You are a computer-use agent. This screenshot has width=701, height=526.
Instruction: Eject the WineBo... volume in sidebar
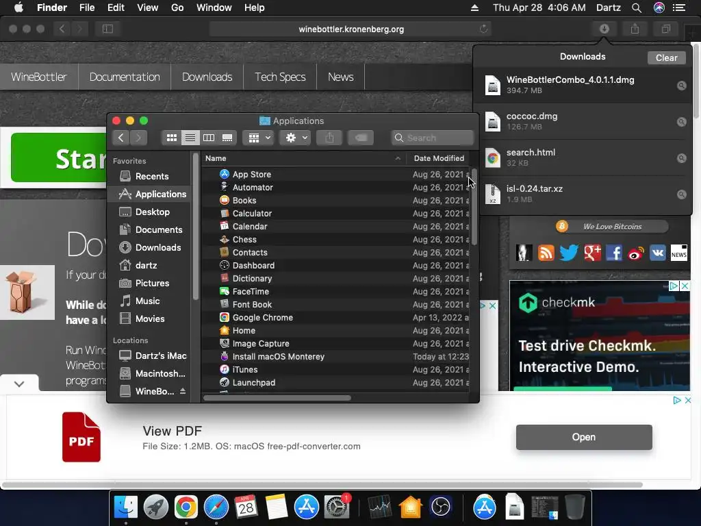pos(182,391)
